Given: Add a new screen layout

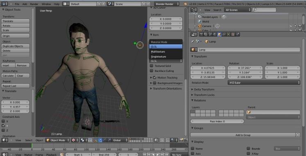Looking at the screenshot, I should (x=99, y=4).
